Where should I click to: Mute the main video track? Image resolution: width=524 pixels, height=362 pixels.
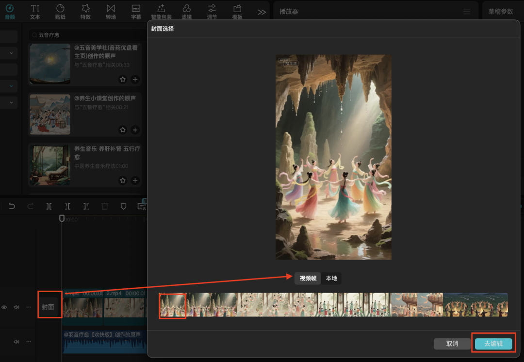point(16,307)
